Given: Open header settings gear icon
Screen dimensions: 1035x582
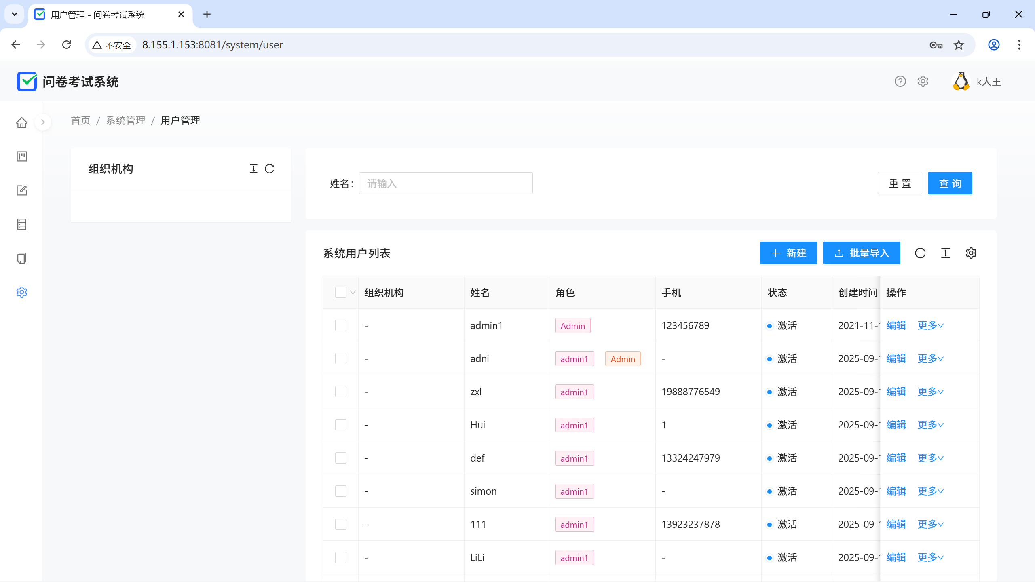Looking at the screenshot, I should [x=923, y=81].
